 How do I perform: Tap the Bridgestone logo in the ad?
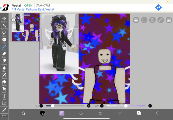click(x=6, y=7)
